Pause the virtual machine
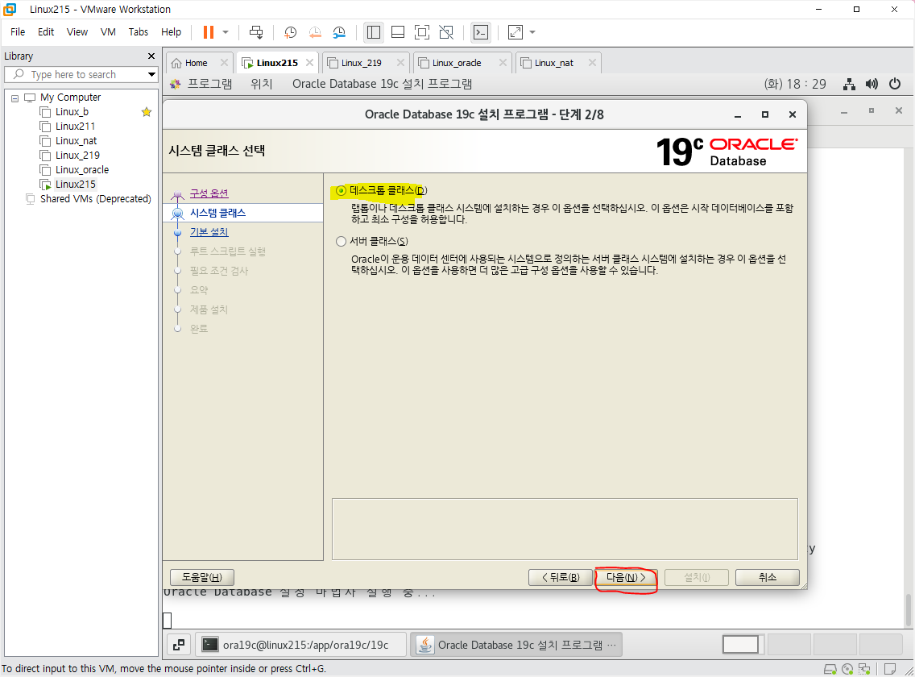This screenshot has height=677, width=915. [208, 32]
